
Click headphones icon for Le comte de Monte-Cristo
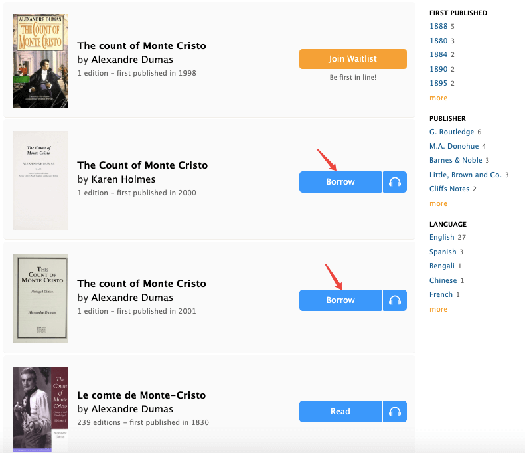pos(395,412)
